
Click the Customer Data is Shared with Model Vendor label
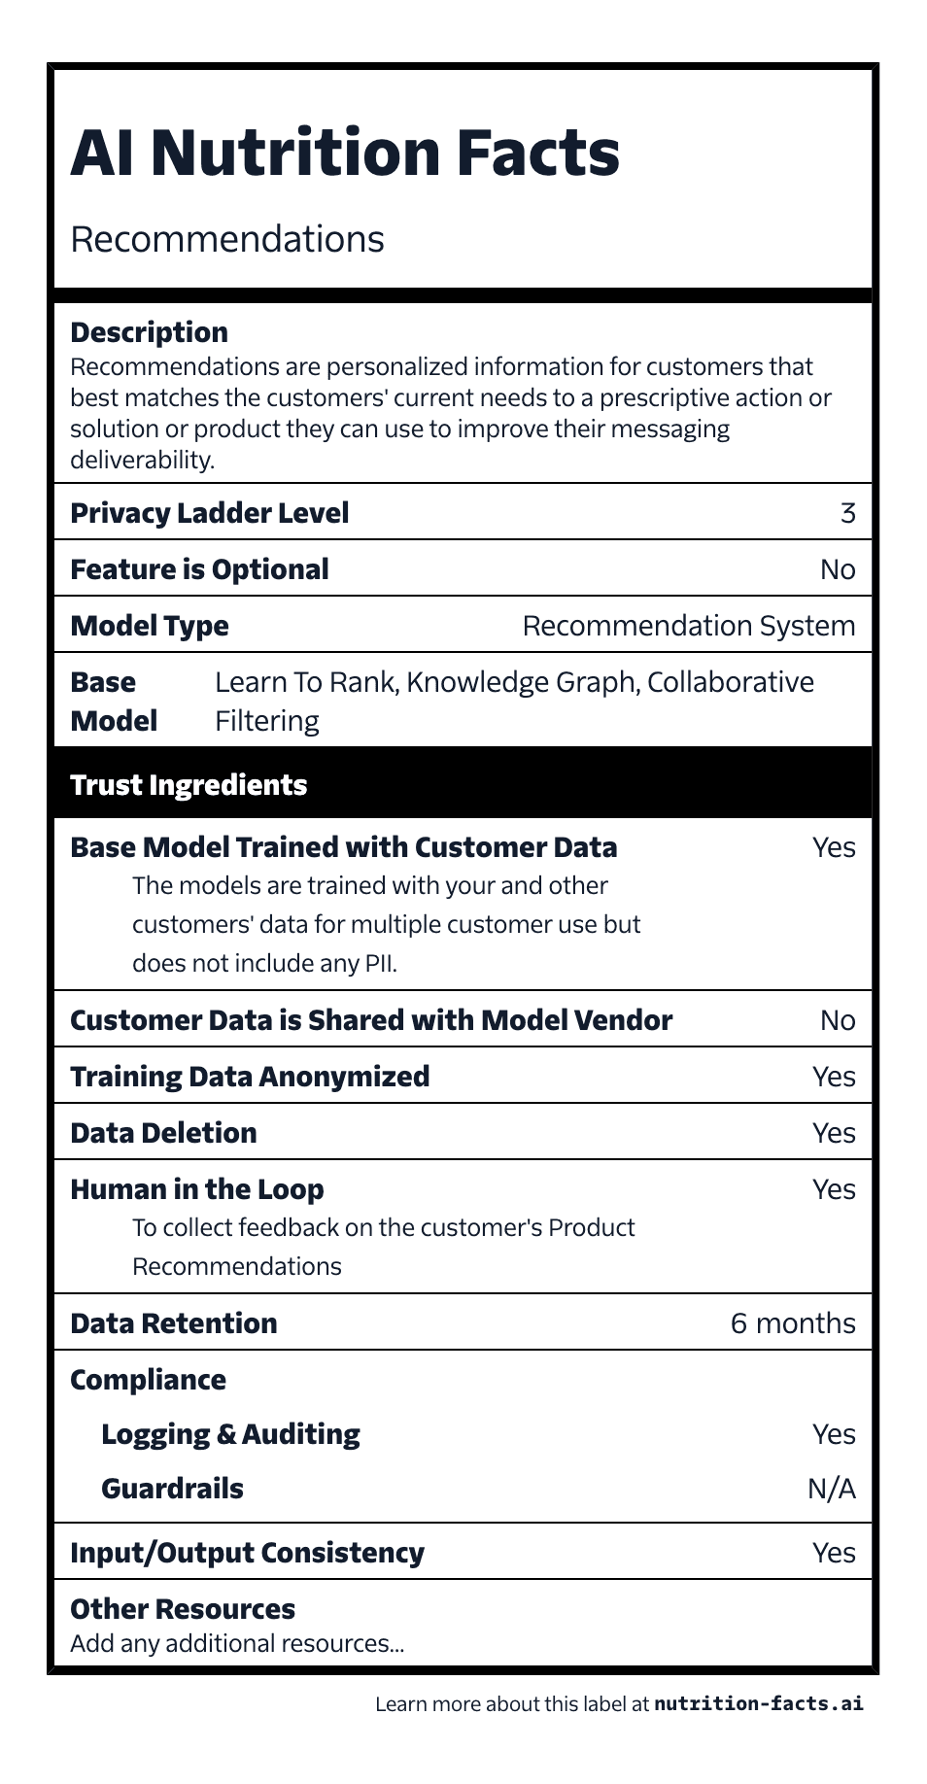tap(371, 1020)
